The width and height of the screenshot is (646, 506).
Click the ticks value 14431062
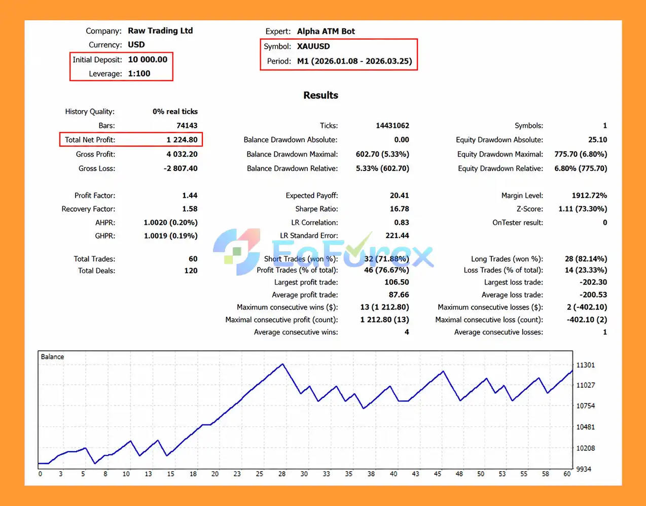pos(392,125)
